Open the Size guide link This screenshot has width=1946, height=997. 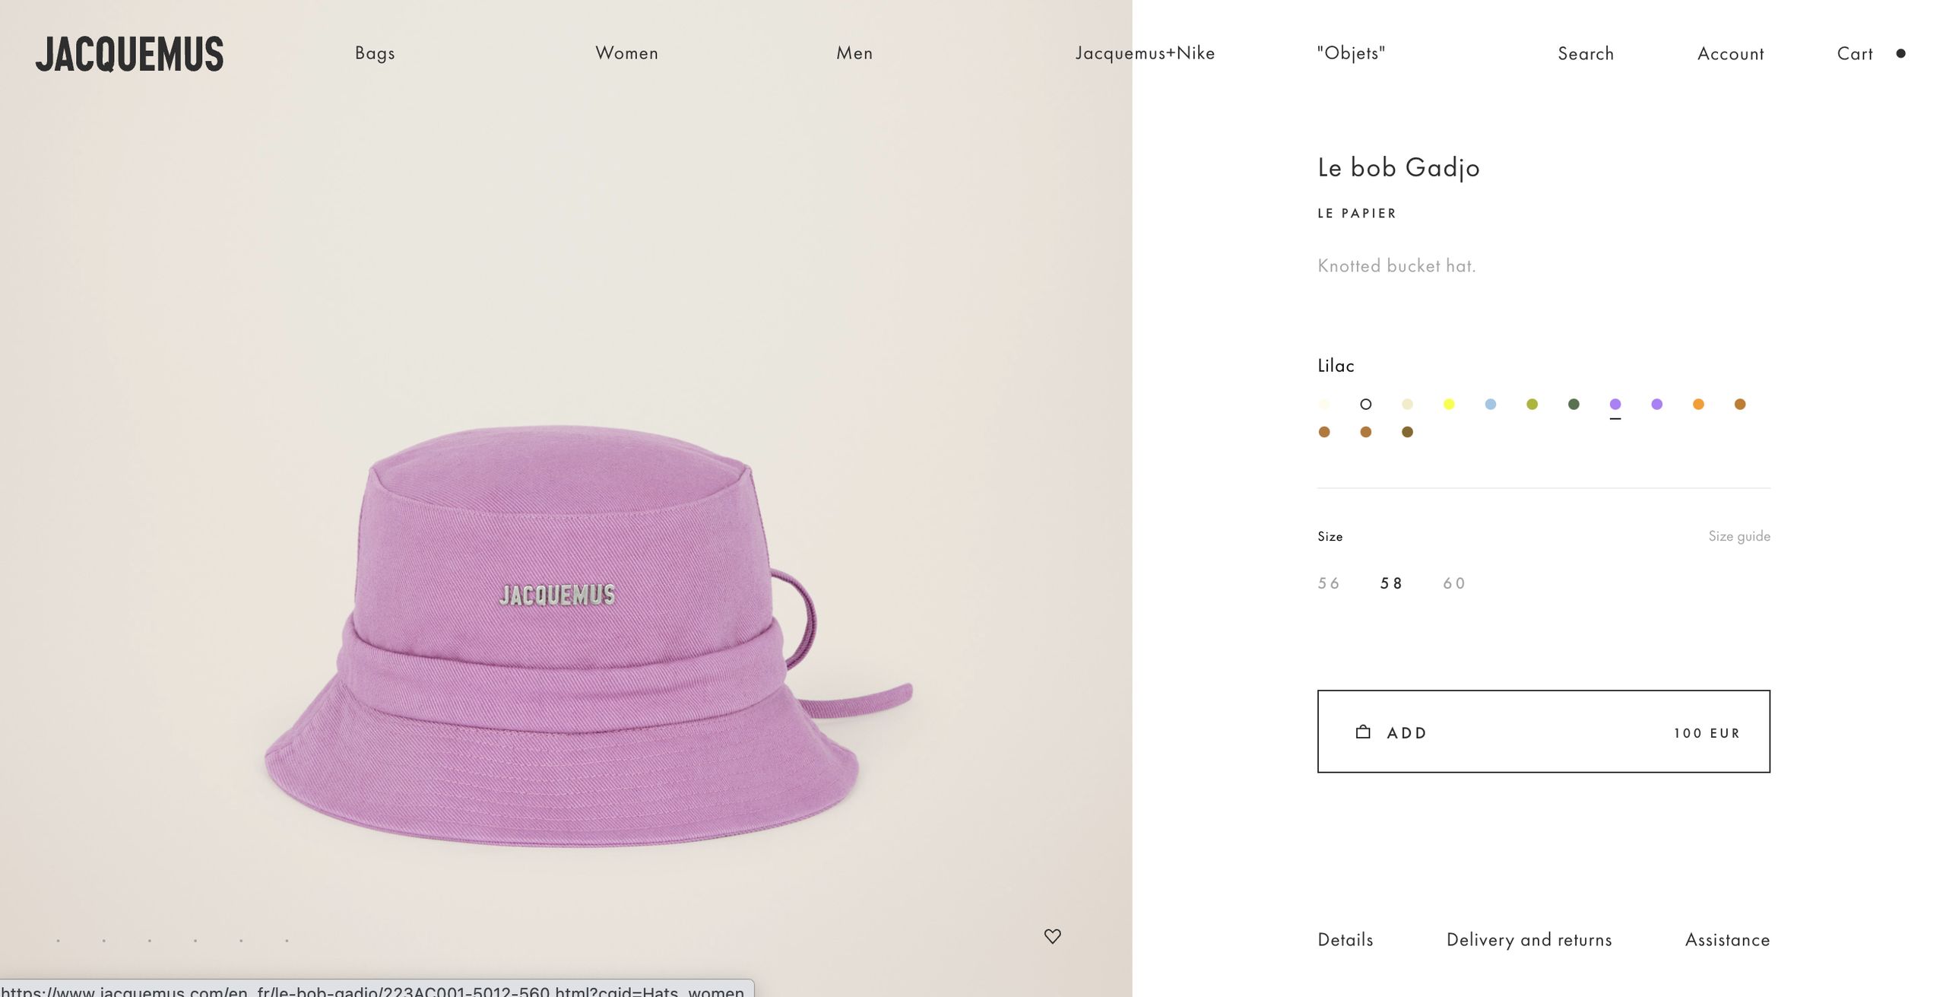coord(1739,536)
